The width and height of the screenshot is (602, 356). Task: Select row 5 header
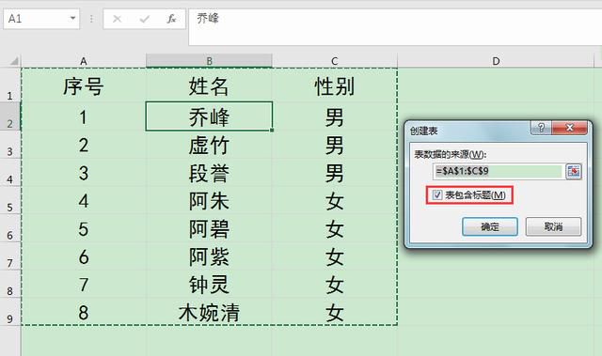click(10, 201)
